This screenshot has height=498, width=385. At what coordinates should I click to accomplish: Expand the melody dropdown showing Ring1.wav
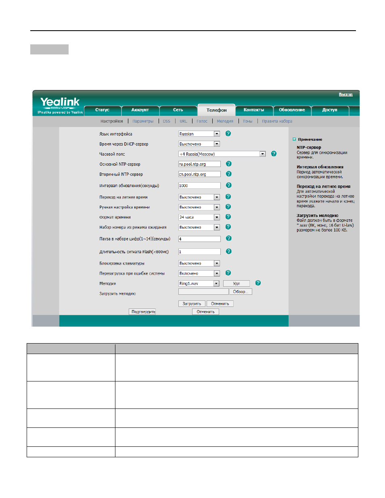[199, 283]
